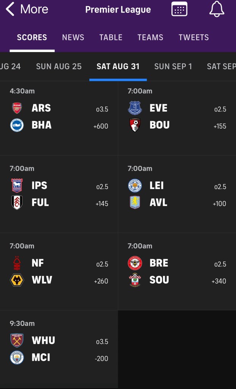Show the Tweets tab
The height and width of the screenshot is (389, 236).
click(193, 37)
